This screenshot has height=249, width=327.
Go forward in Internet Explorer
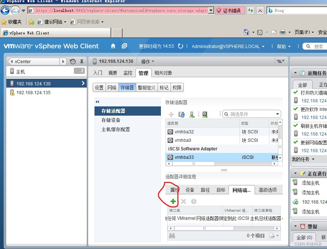pyautogui.click(x=15, y=10)
